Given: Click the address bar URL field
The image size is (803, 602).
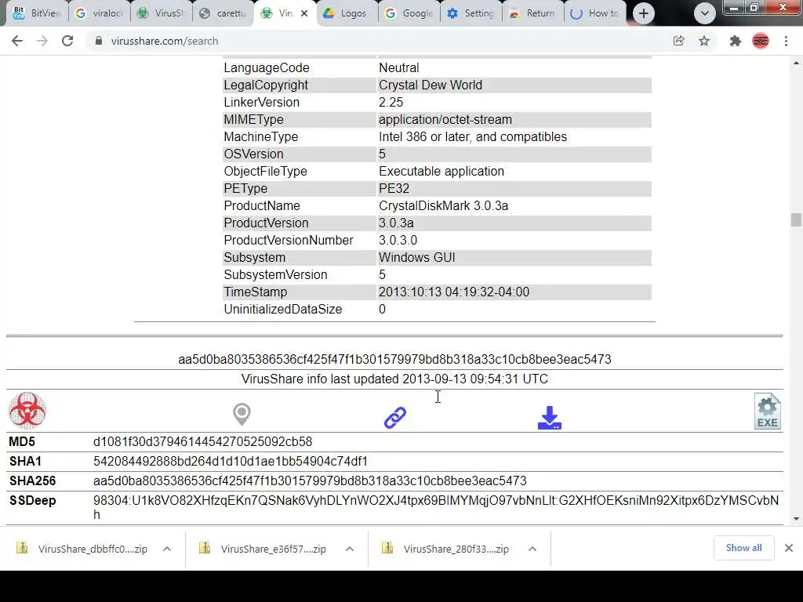Looking at the screenshot, I should (x=379, y=41).
